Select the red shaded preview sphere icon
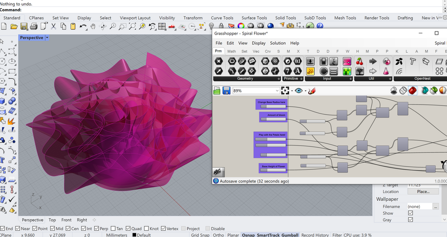447x237 pixels. pyautogui.click(x=412, y=91)
